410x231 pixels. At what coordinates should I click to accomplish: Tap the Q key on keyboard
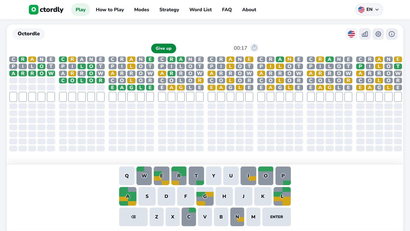coord(127,176)
